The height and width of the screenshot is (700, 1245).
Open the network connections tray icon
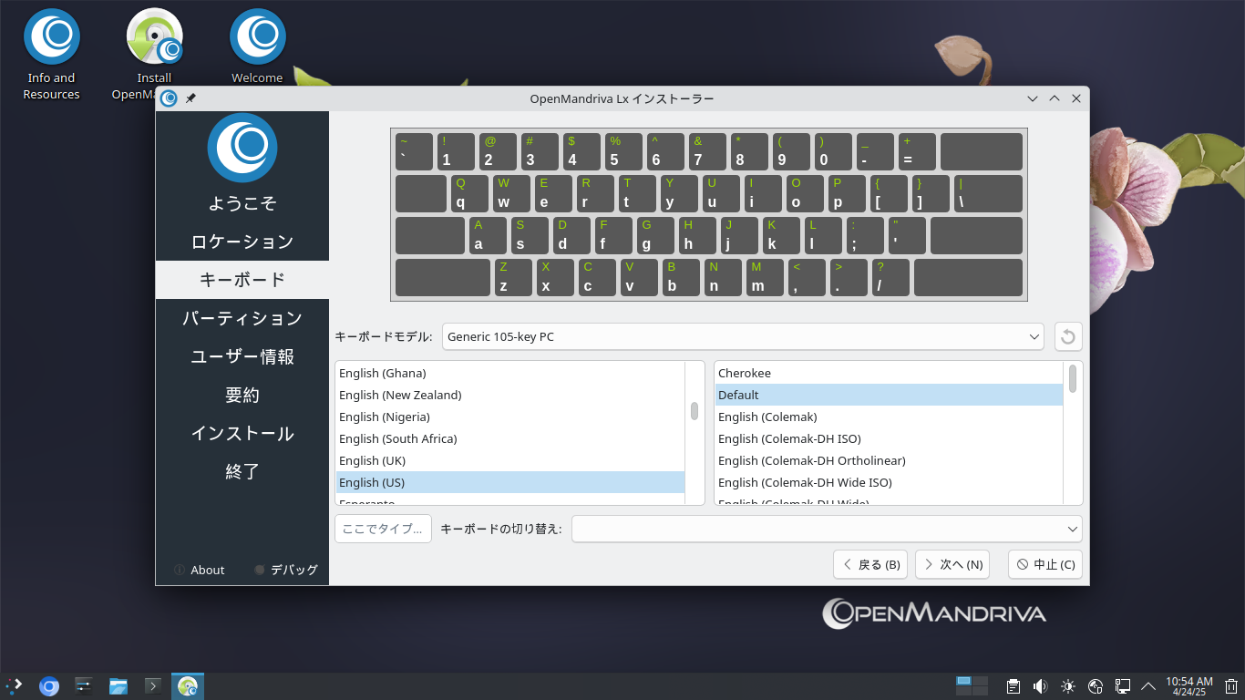(1124, 686)
